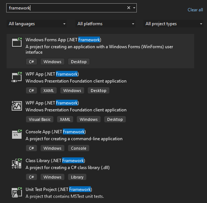Select Windows Forms App (.NET Framework) title
Screen dimensions: 207x203
(x=63, y=40)
